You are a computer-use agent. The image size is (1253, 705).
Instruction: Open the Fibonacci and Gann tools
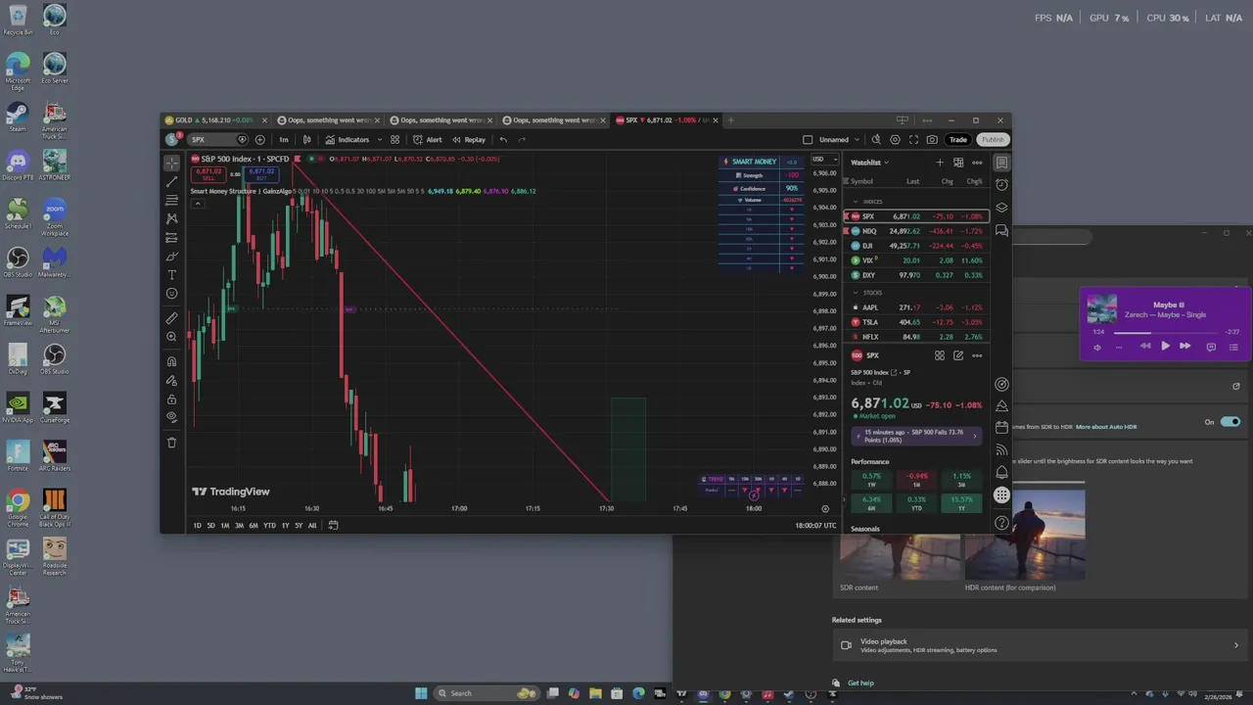click(171, 200)
